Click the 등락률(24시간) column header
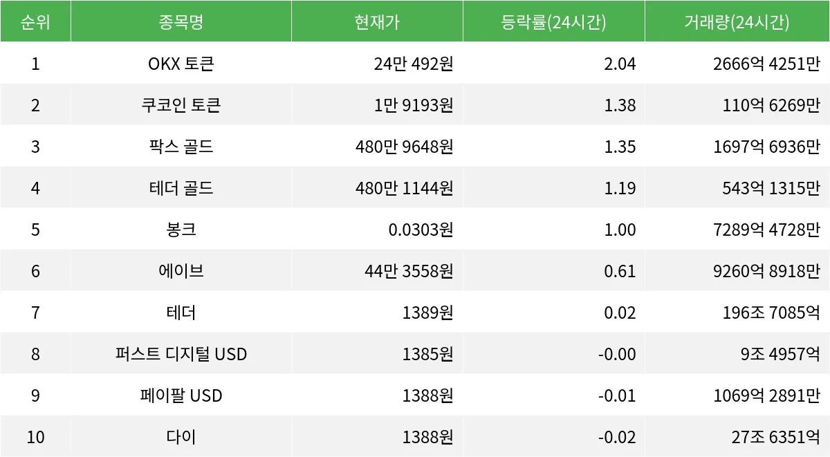 coord(553,21)
